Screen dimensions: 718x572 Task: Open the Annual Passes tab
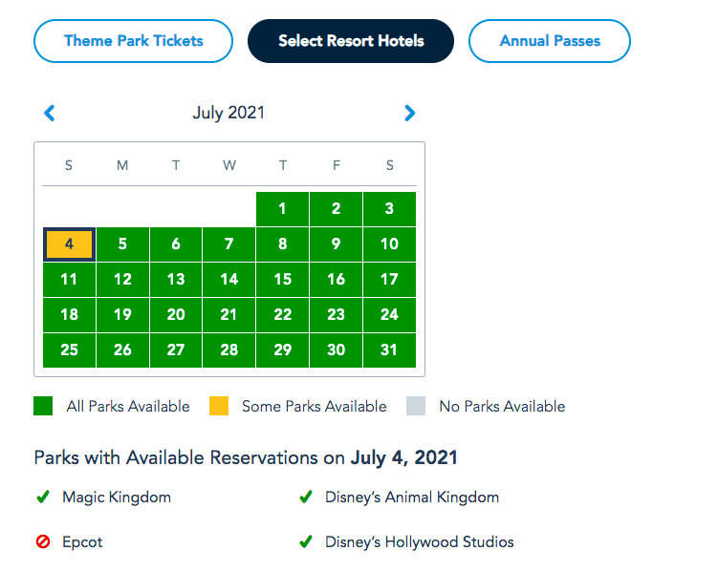click(550, 41)
